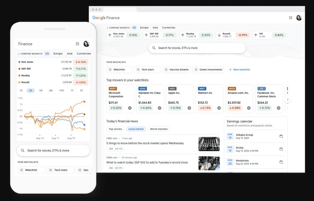Open apps grid icon on phone screen
Image resolution: width=314 pixels, height=201 pixels.
(x=77, y=44)
